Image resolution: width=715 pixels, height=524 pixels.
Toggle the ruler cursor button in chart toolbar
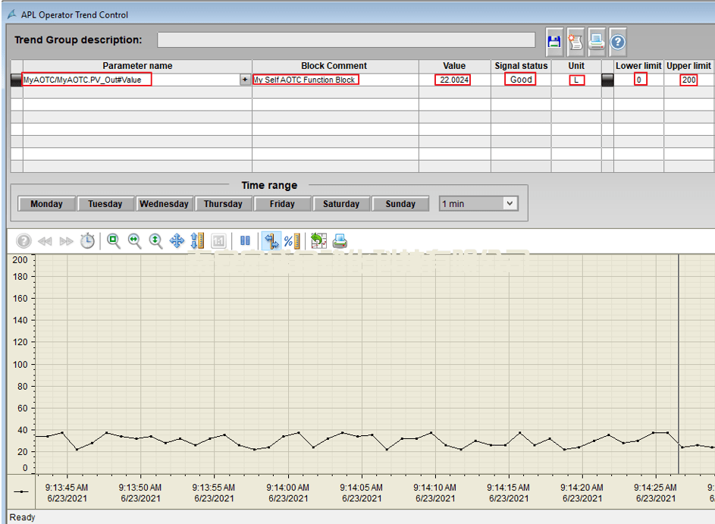tap(270, 241)
